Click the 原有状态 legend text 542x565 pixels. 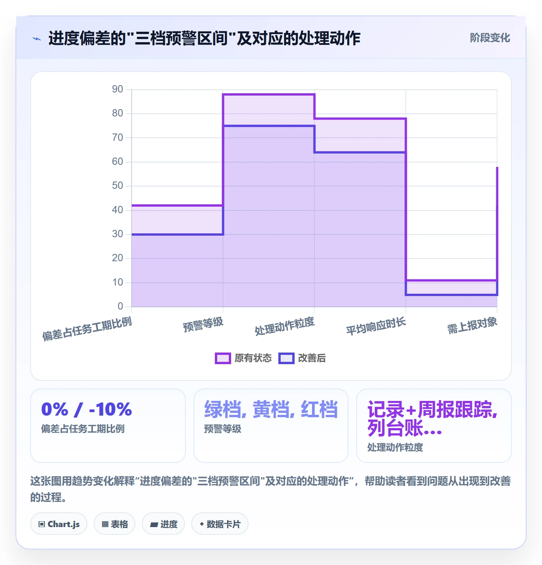(253, 358)
